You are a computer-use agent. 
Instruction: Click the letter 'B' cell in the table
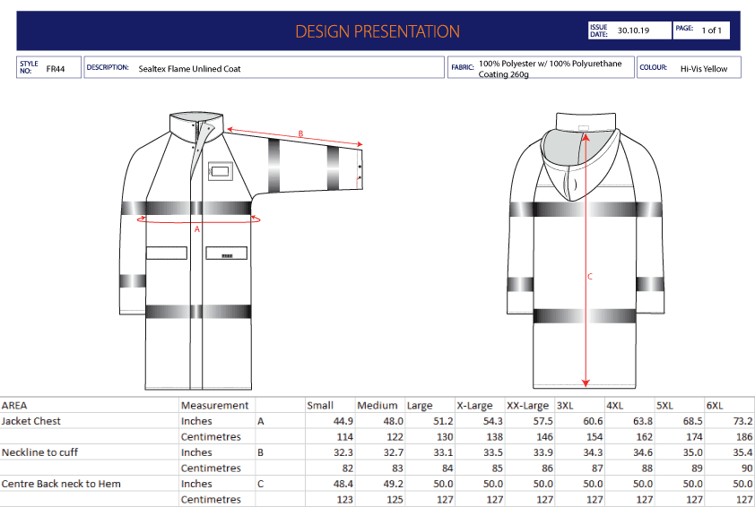261,452
